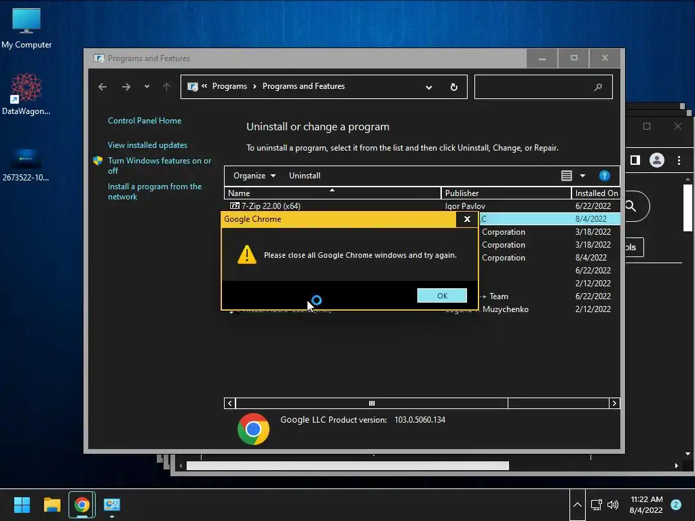Click the product version 103.0.5060.134
Image resolution: width=695 pixels, height=521 pixels.
pyautogui.click(x=419, y=419)
